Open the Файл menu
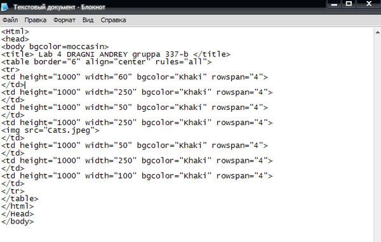 [10, 20]
